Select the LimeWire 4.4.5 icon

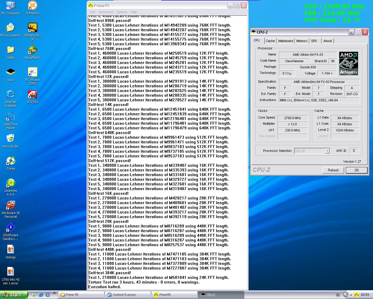[x=10, y=183]
